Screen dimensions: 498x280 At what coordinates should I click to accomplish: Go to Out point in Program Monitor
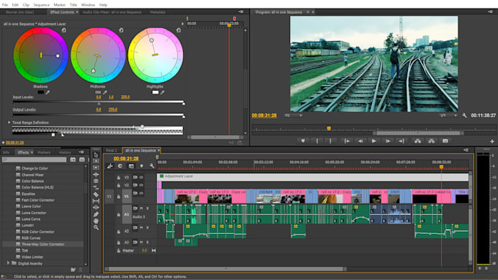[401, 141]
